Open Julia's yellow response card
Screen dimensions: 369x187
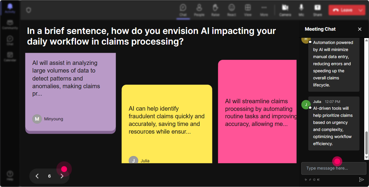pyautogui.click(x=167, y=124)
